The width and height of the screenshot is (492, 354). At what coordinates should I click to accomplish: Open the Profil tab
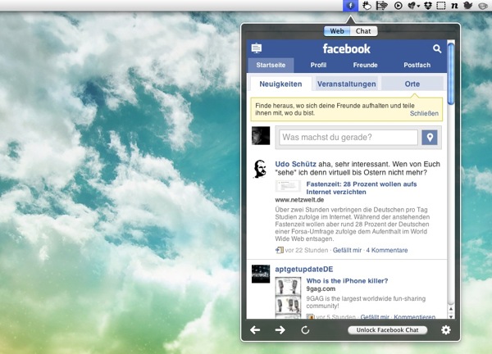(318, 65)
